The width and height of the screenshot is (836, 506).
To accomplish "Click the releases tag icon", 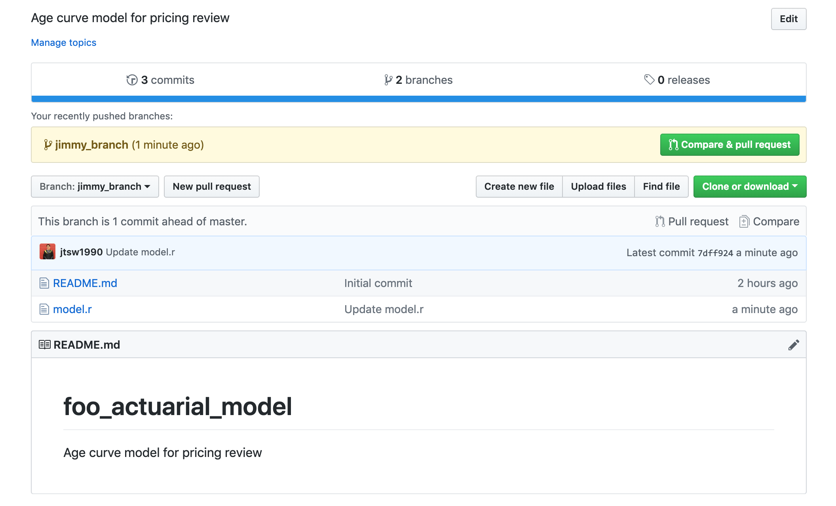I will 649,79.
